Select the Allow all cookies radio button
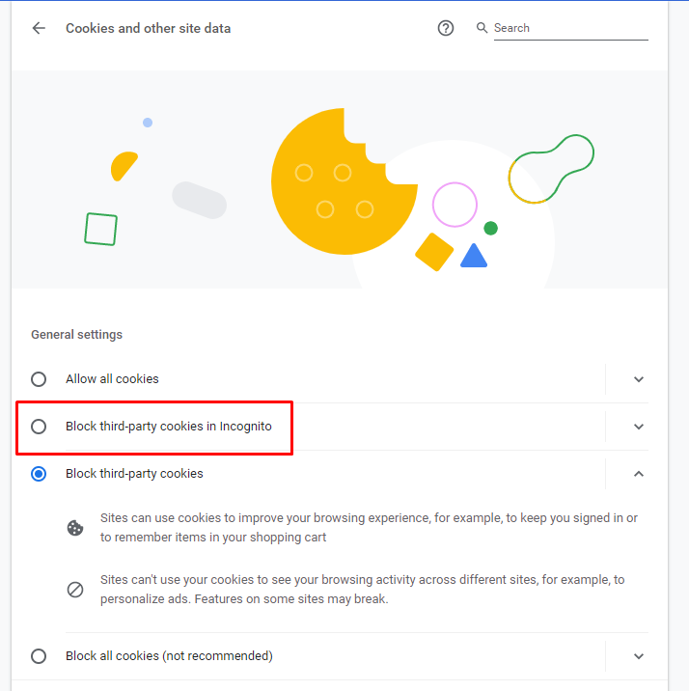Image resolution: width=689 pixels, height=691 pixels. click(39, 379)
